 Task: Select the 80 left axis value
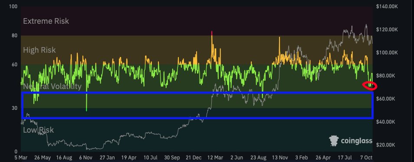point(14,35)
